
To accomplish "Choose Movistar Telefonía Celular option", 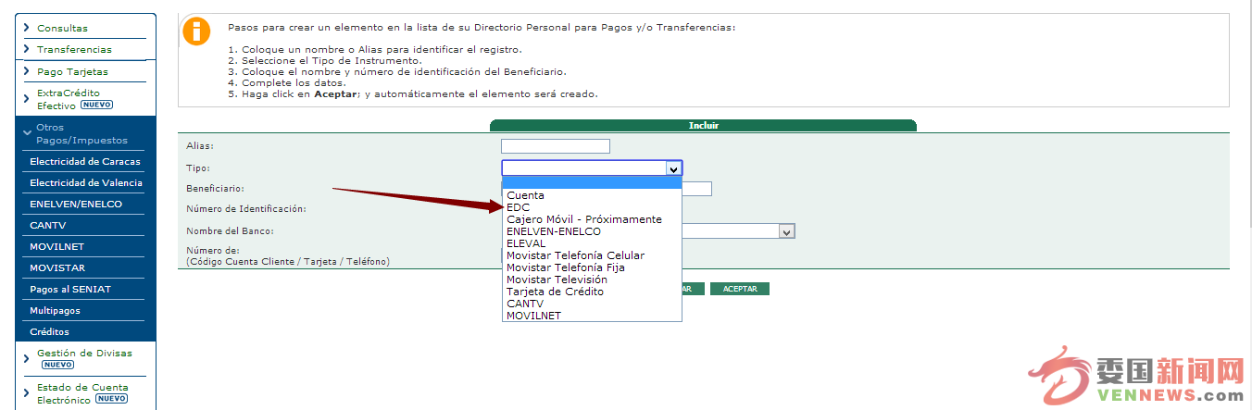I will (575, 255).
